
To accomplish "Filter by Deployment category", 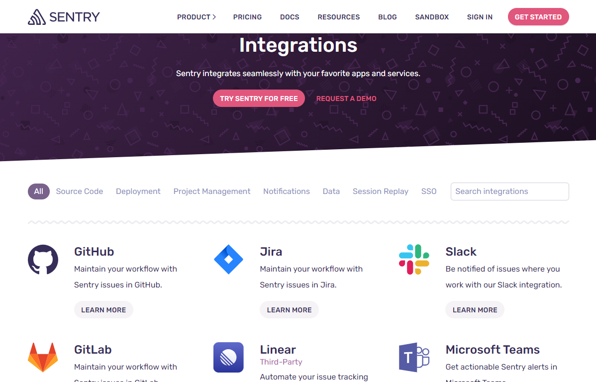I will [x=138, y=191].
